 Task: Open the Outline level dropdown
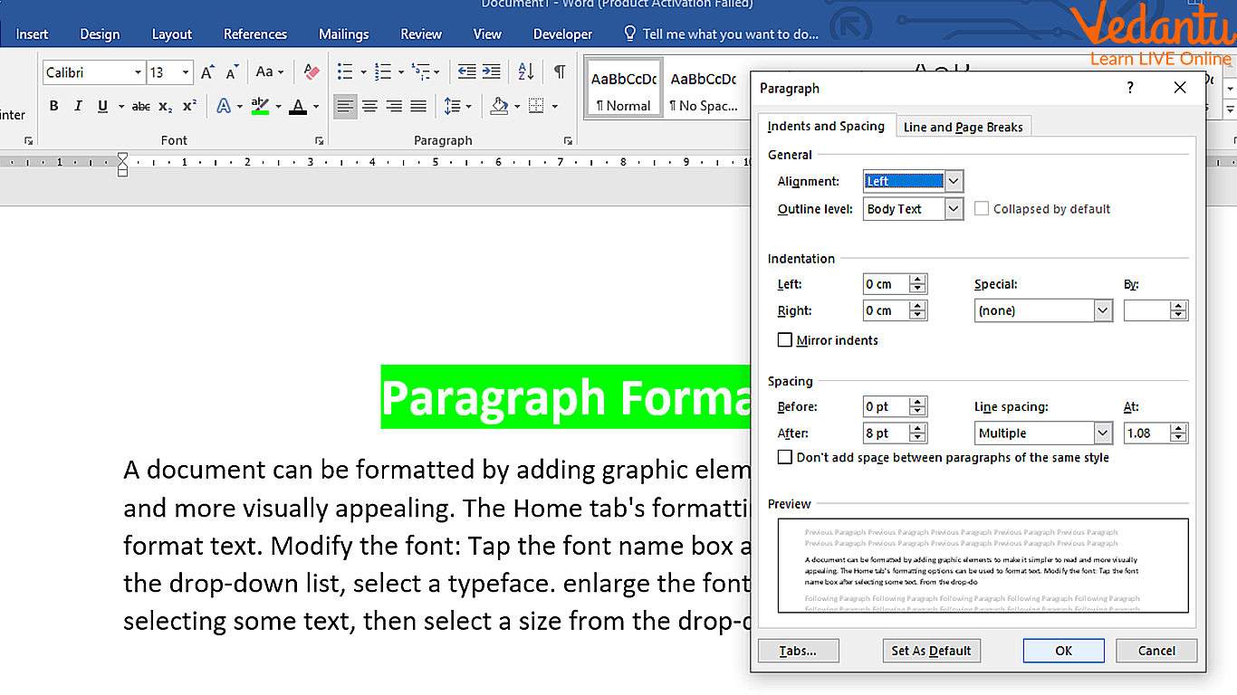(952, 208)
